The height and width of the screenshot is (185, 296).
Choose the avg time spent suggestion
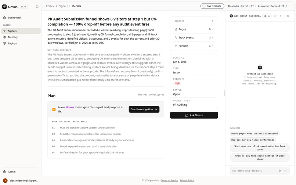click(260, 157)
